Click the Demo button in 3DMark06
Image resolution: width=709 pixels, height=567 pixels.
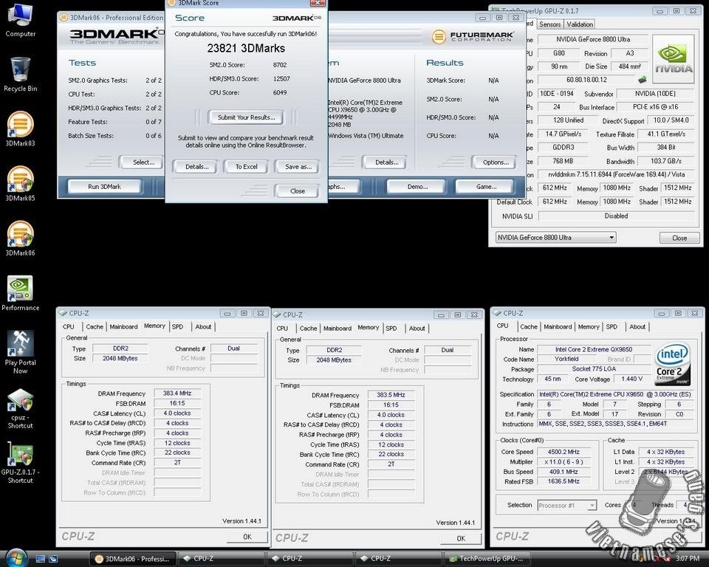417,187
